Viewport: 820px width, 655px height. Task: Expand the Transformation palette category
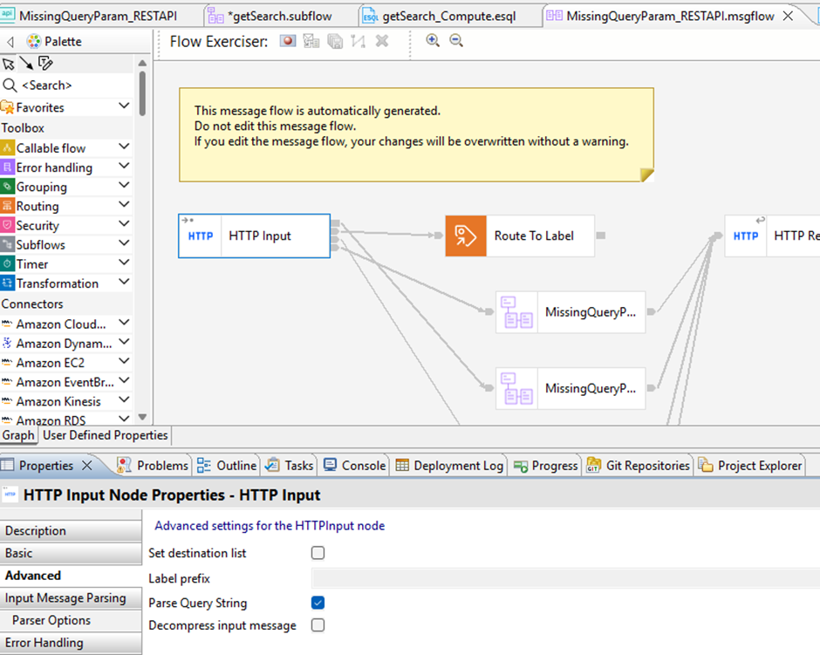click(x=124, y=283)
